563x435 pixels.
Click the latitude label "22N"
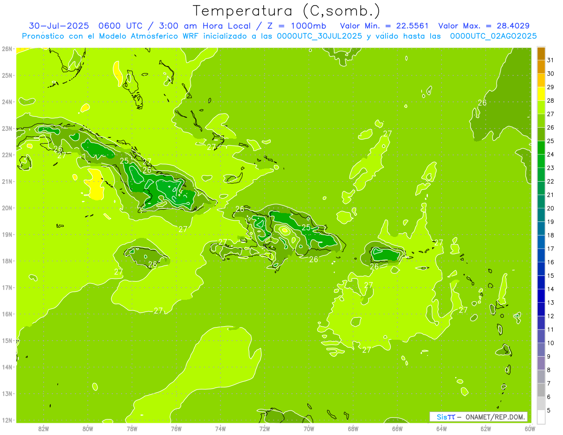click(x=7, y=155)
